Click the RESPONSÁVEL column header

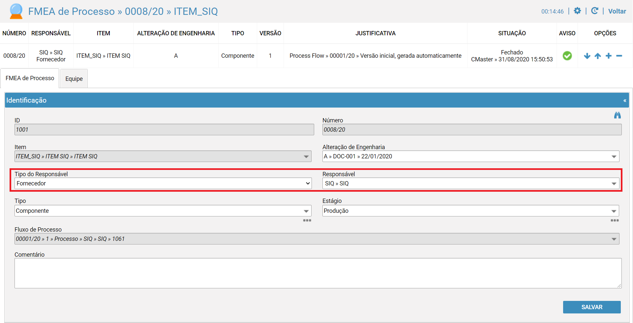pyautogui.click(x=51, y=33)
